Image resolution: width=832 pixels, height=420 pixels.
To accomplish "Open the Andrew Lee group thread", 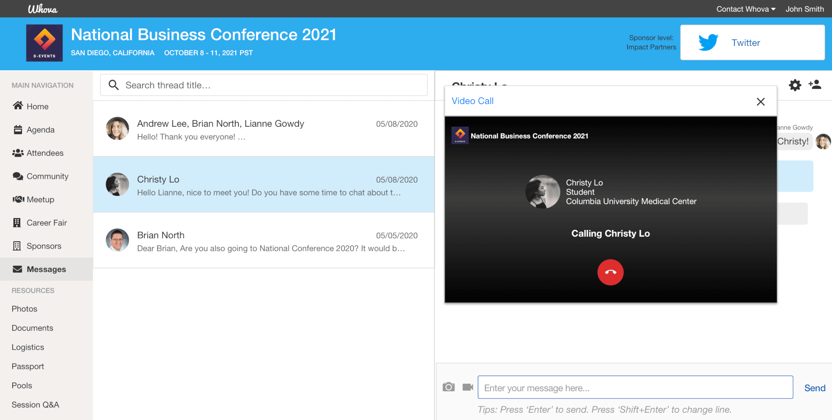I will (x=263, y=129).
